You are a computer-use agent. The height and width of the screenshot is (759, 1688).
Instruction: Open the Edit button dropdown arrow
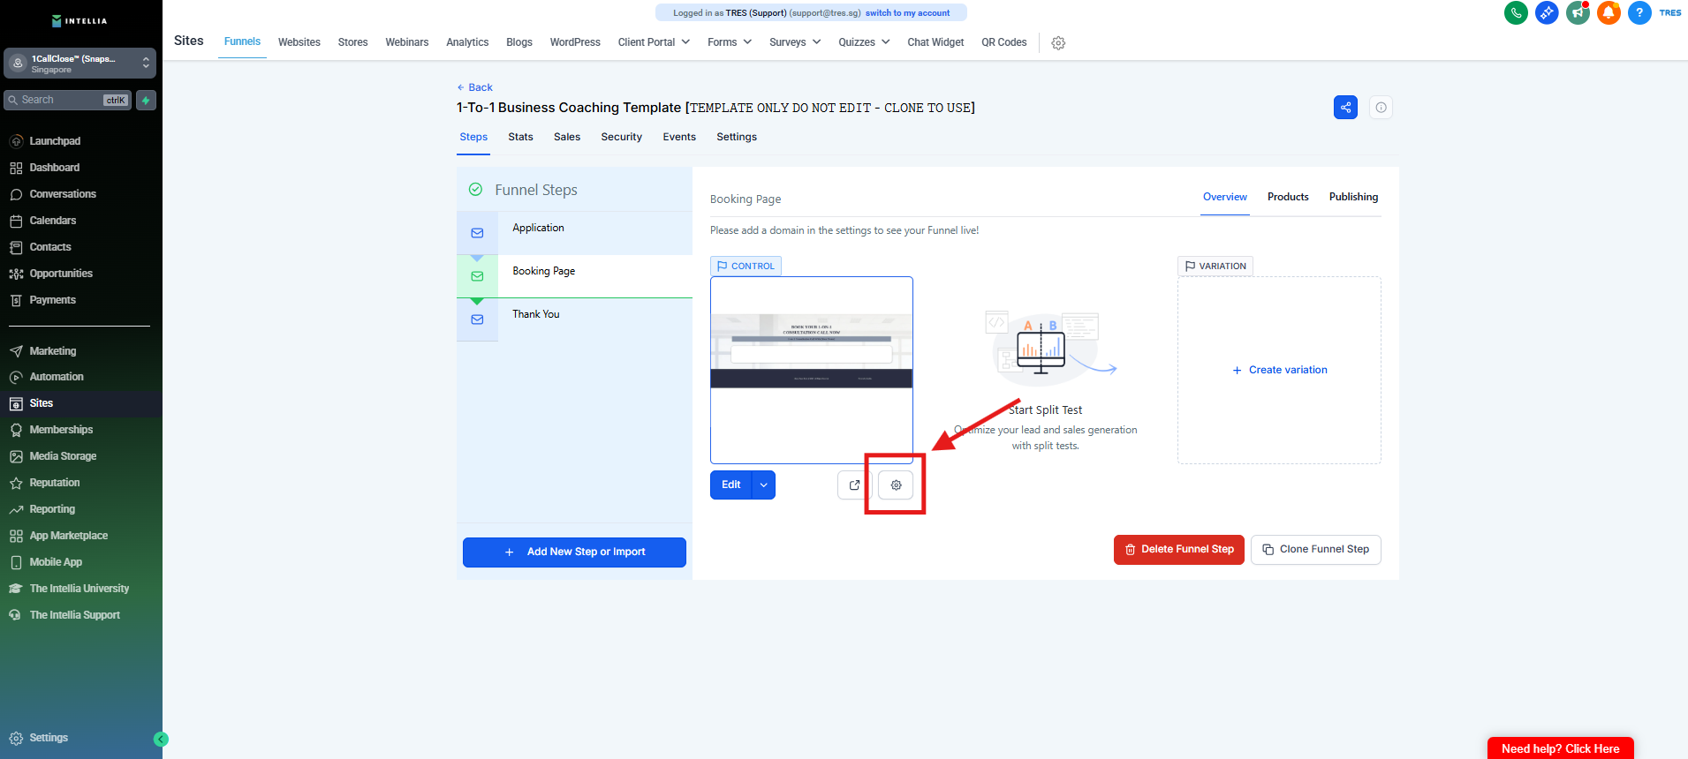(764, 485)
